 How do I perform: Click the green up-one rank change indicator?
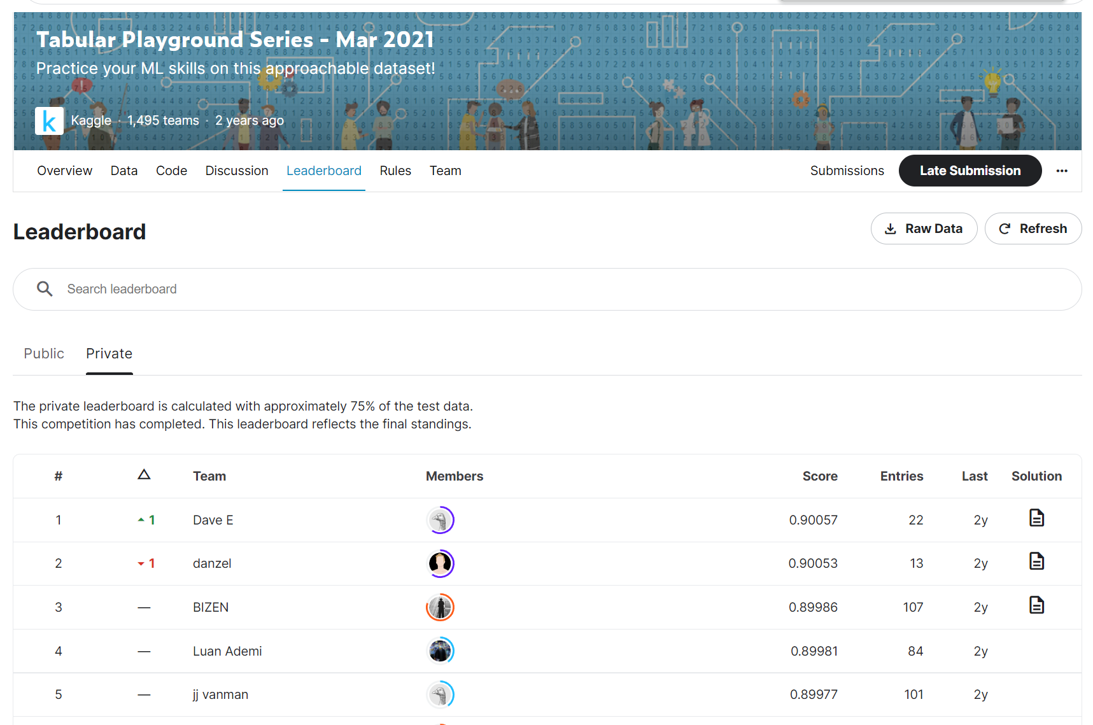(146, 520)
